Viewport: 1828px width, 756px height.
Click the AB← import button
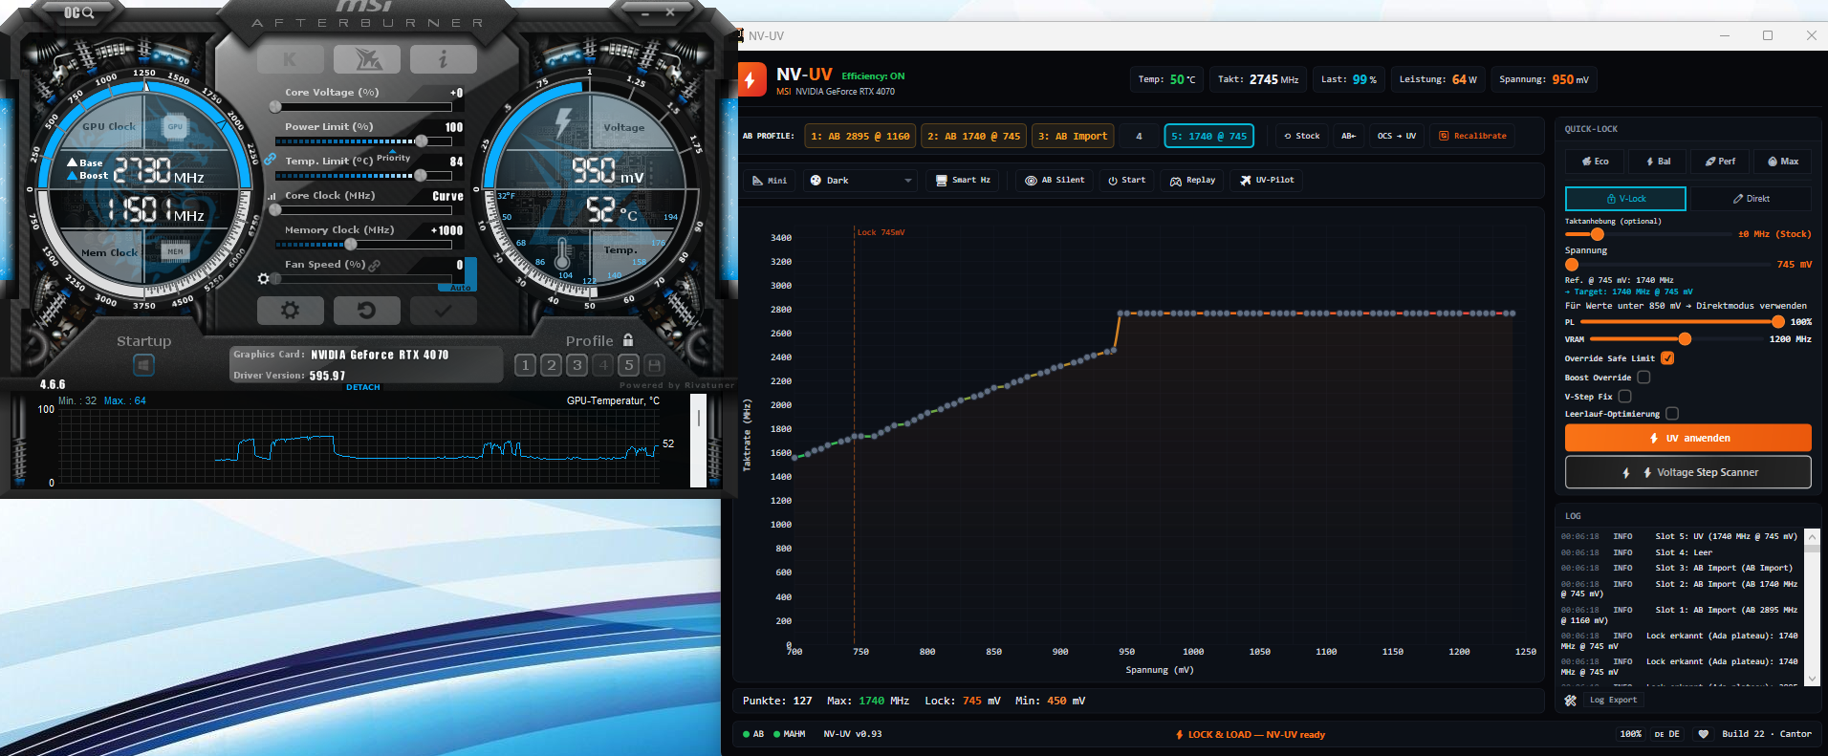pyautogui.click(x=1348, y=136)
